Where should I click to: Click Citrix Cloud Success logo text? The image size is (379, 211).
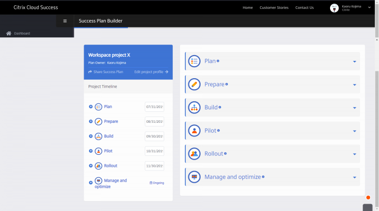tap(36, 7)
